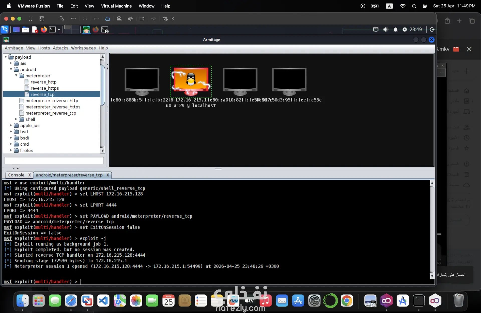Click the VMware CD/DVD drive icon
481x313 pixels.
point(119,19)
